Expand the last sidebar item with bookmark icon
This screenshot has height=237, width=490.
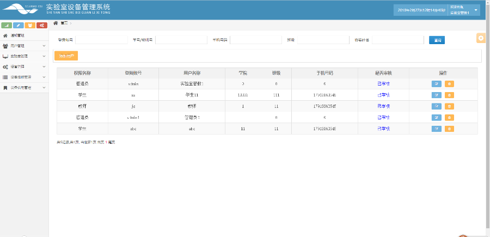click(x=24, y=87)
